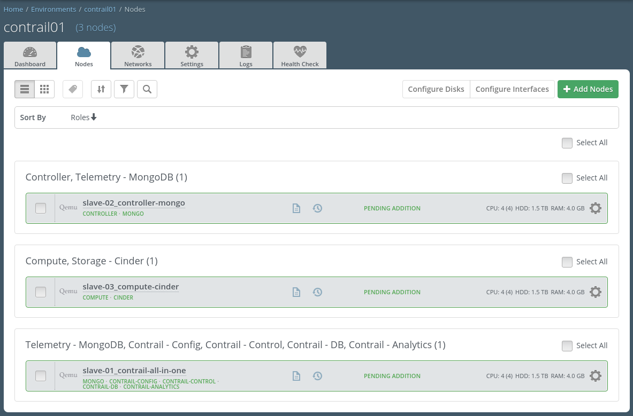This screenshot has height=416, width=633.
Task: Click PENDING ADDITION status of slave-01_contrail-all-in-one
Action: [x=392, y=376]
